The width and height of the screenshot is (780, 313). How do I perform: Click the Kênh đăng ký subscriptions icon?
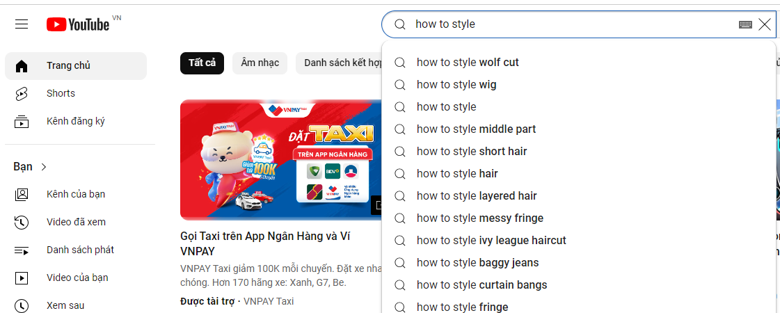[22, 122]
